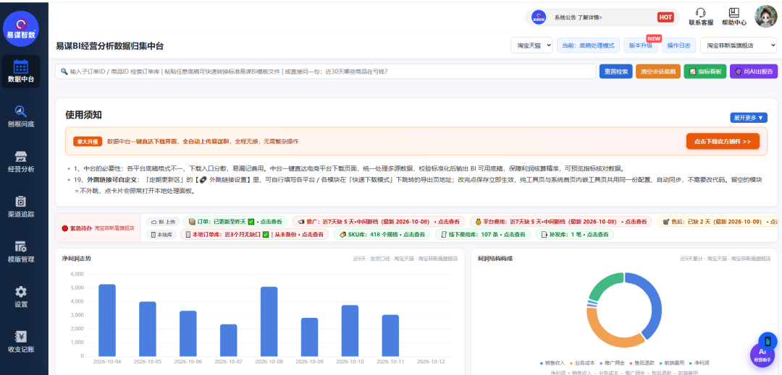This screenshot has width=782, height=375.
Task: Click 平台费用 status pill
Action: pyautogui.click(x=560, y=222)
